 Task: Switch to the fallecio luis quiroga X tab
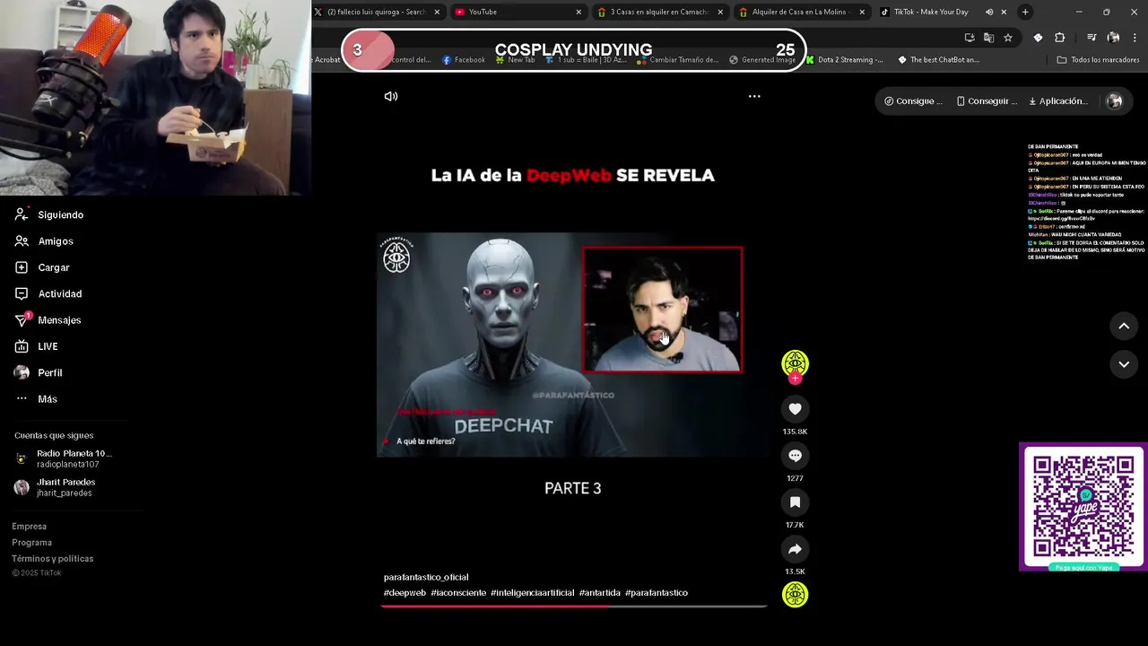coord(378,12)
